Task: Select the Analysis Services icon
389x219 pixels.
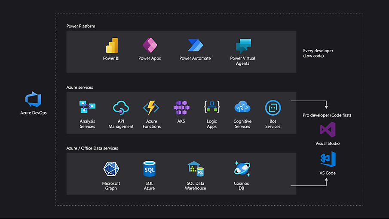Action: tap(87, 107)
